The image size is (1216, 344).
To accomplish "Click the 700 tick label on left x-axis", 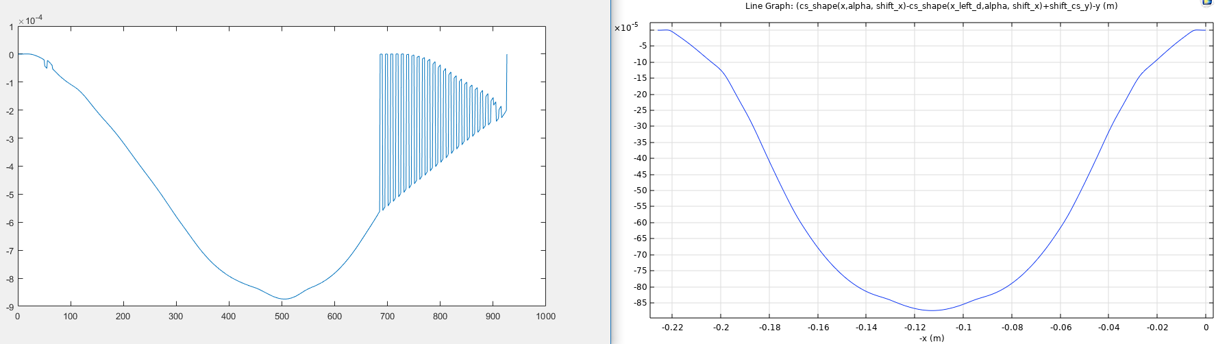I will coord(387,317).
